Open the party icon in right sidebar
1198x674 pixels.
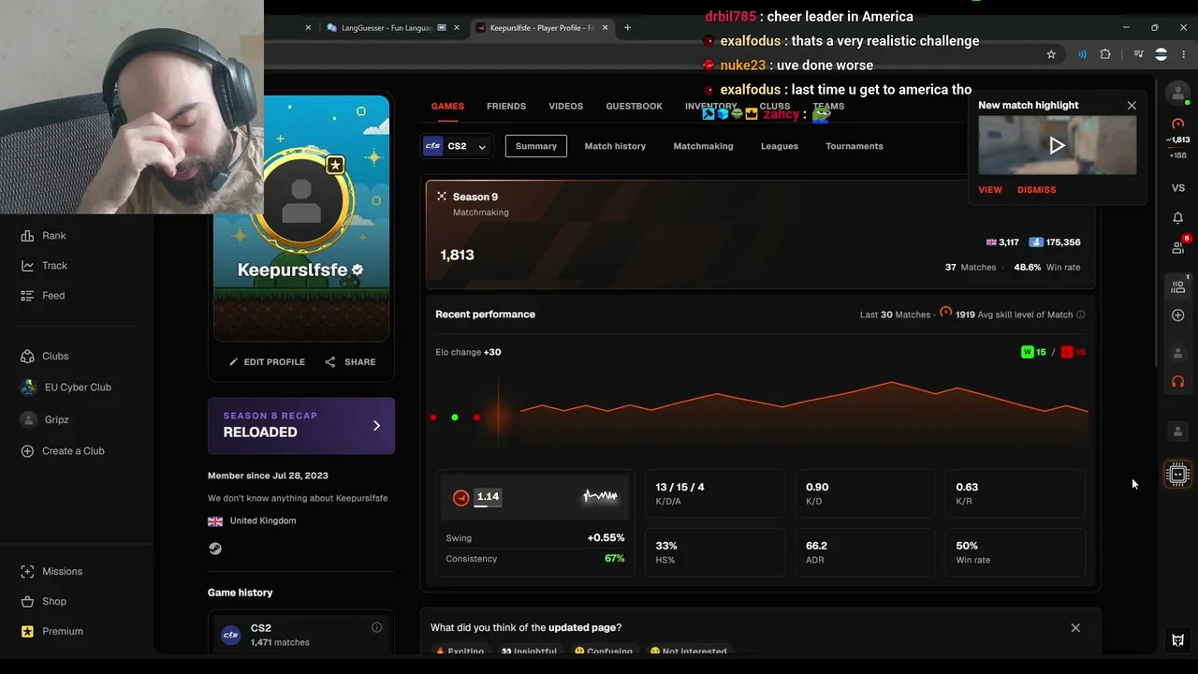[x=1178, y=286]
